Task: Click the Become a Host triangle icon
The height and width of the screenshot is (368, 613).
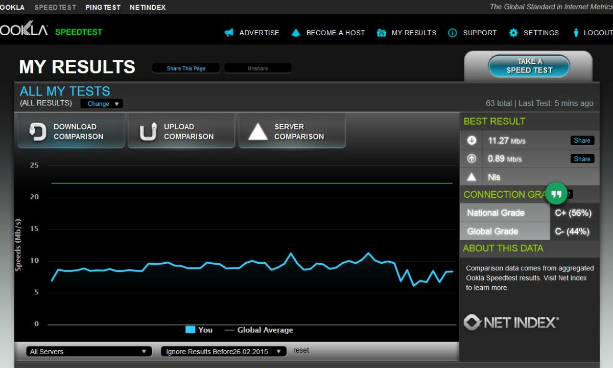Action: coord(296,33)
